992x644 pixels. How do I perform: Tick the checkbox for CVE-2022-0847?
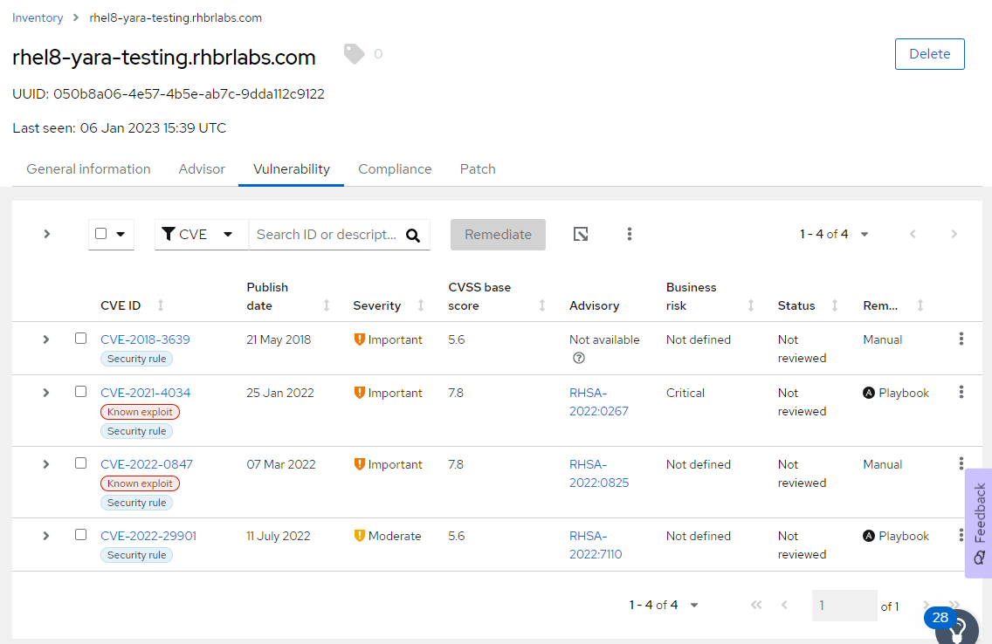tap(81, 463)
